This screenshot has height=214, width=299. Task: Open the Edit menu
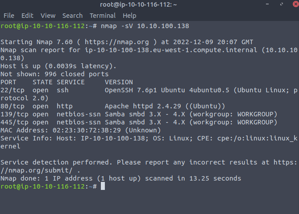pos(27,16)
